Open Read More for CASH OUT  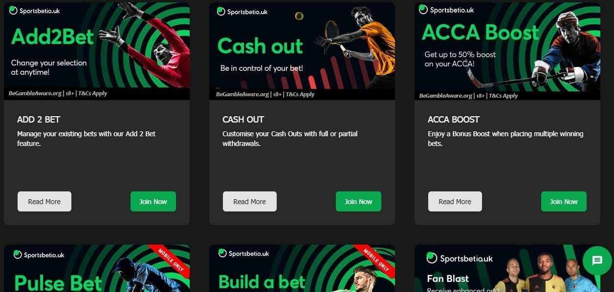250,202
